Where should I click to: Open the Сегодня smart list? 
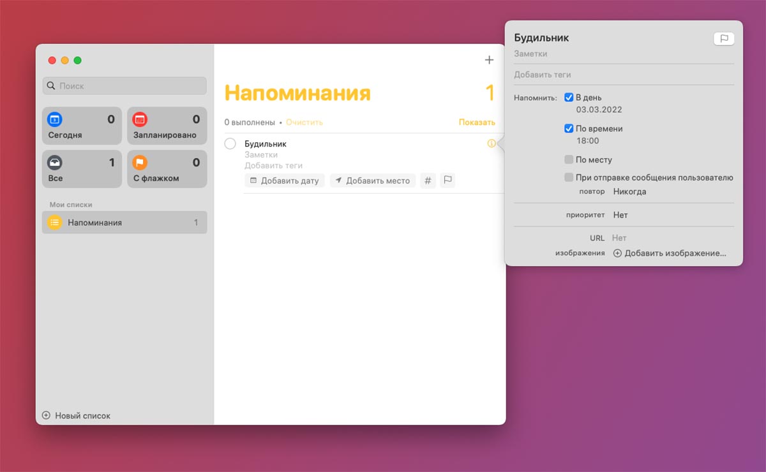(x=82, y=126)
